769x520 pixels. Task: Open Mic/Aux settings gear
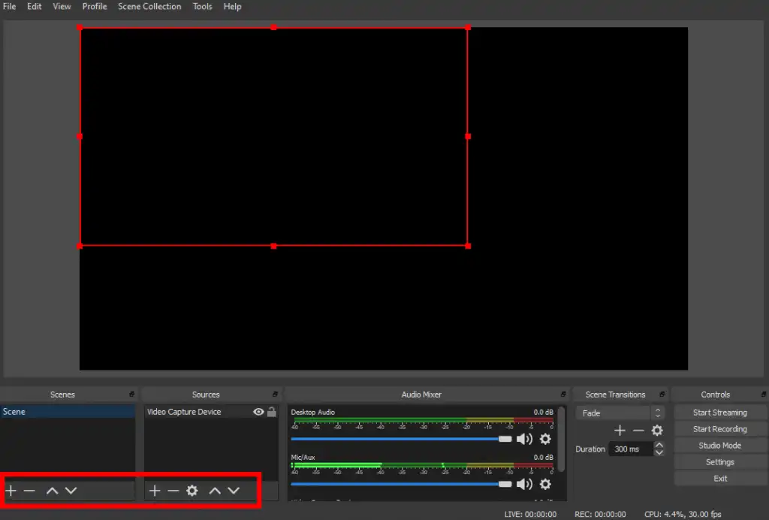pyautogui.click(x=545, y=484)
